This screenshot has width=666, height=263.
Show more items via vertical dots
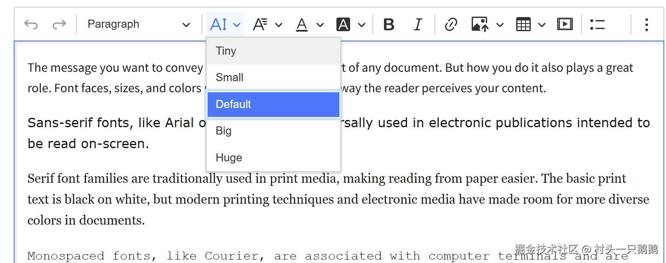pos(646,24)
